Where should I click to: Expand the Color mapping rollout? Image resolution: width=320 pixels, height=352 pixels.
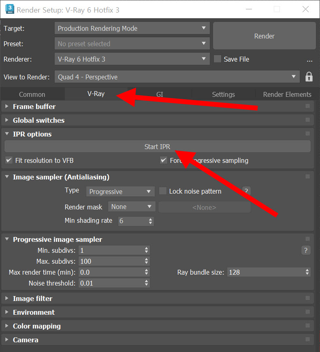(7, 326)
